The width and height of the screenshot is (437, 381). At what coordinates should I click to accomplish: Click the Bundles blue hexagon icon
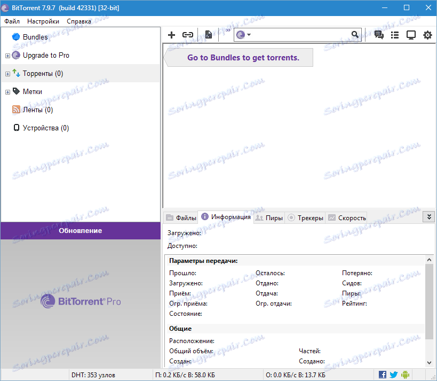pos(16,37)
